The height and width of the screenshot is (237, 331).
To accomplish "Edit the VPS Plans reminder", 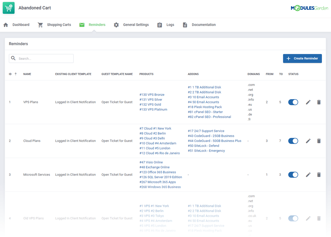I will (x=308, y=102).
